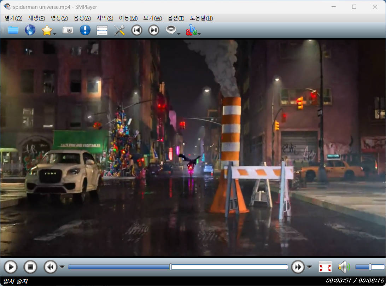This screenshot has height=286, width=386.
Task: Click the SMPlayer title bar app icon
Action: tap(7, 7)
